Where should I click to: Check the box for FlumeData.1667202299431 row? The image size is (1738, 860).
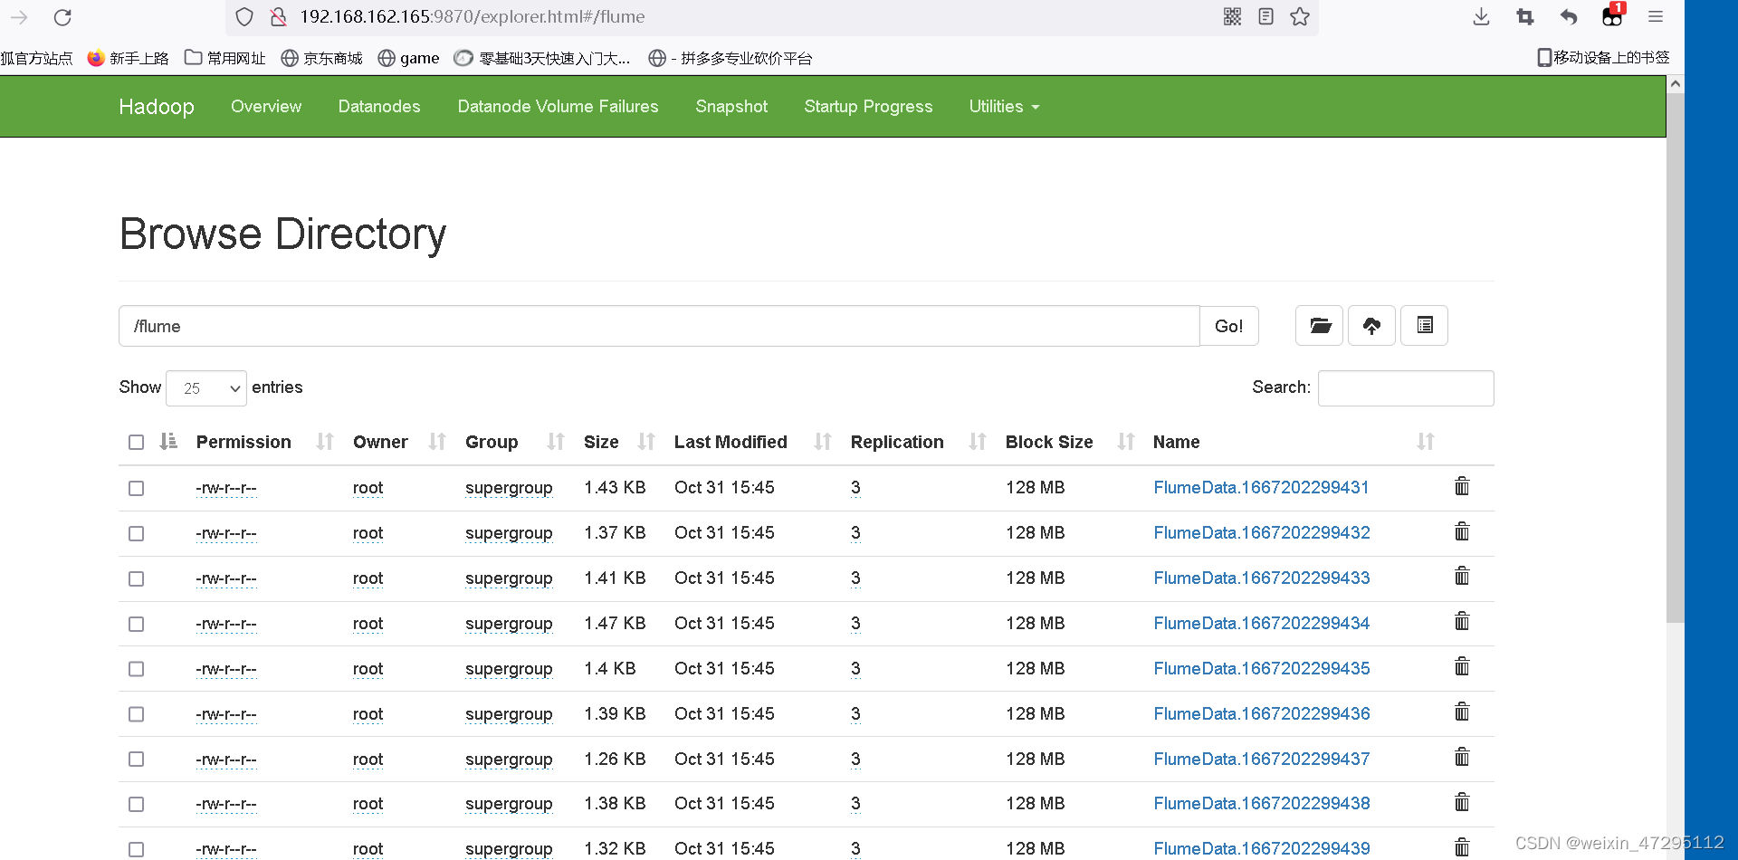pos(136,488)
